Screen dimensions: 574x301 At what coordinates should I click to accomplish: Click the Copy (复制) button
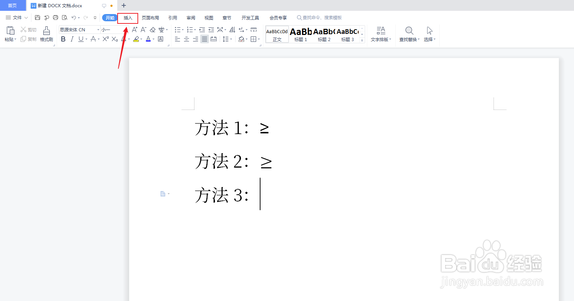pos(29,39)
